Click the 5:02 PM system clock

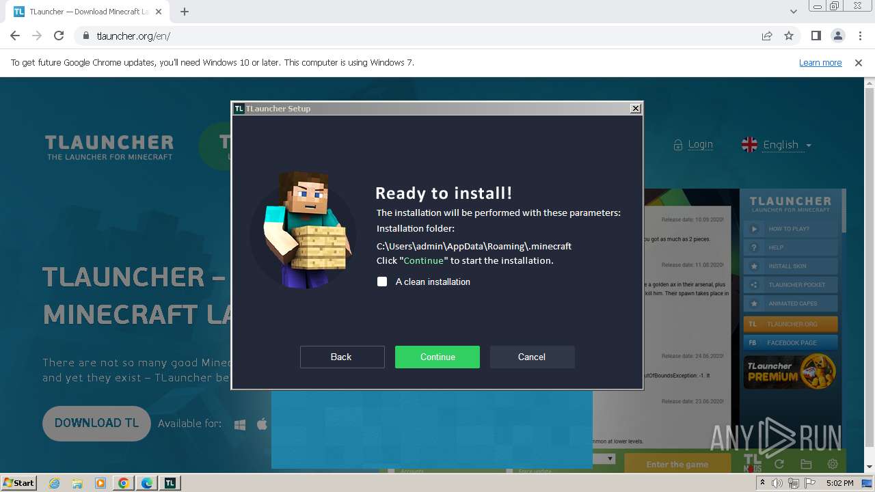tap(839, 483)
